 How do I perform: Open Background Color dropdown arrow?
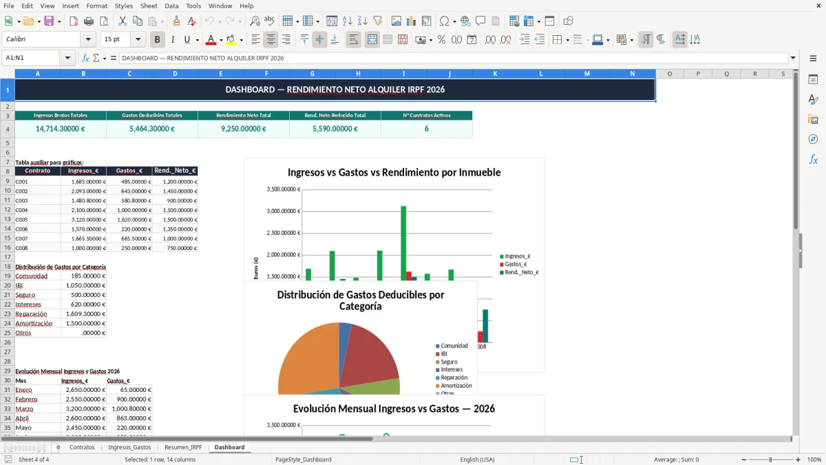(x=241, y=40)
